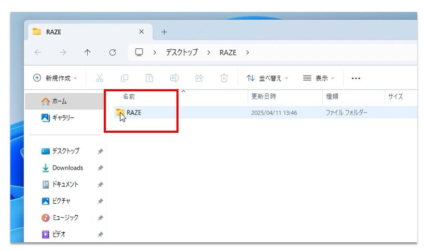Expand the 並べ替え sort menu

tap(267, 78)
